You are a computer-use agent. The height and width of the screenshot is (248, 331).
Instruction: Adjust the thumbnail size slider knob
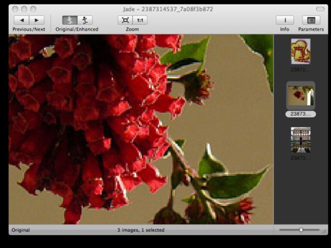tap(301, 230)
